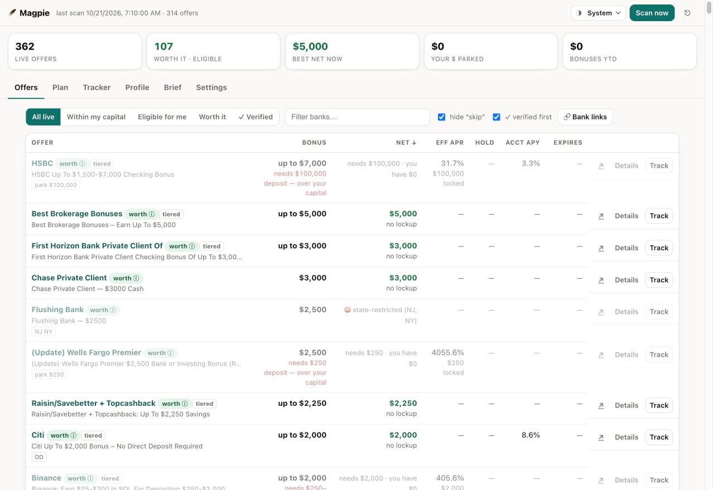This screenshot has width=713, height=490.
Task: Sort by the ACCT APY column header
Action: (x=523, y=143)
